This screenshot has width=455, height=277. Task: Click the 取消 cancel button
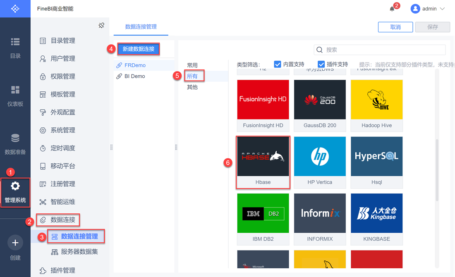tap(395, 27)
